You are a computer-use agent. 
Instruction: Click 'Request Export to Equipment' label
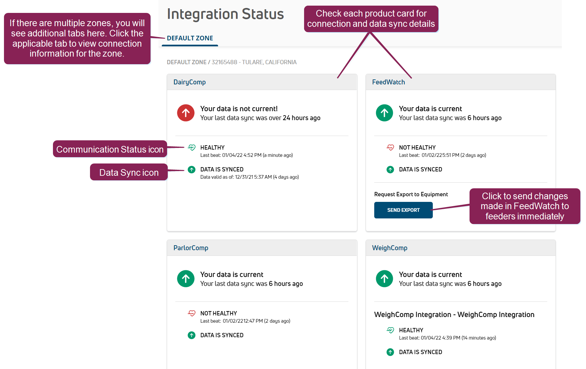(411, 194)
